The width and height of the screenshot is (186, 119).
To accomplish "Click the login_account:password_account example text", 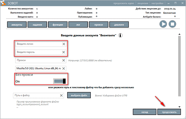I will 32,104.
